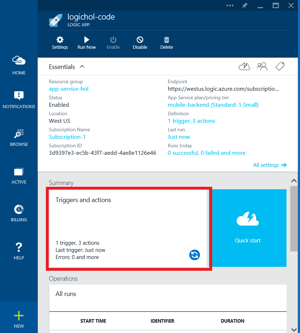Open BROWSE in the left sidebar
Image resolution: width=300 pixels, height=333 pixels.
(19, 138)
